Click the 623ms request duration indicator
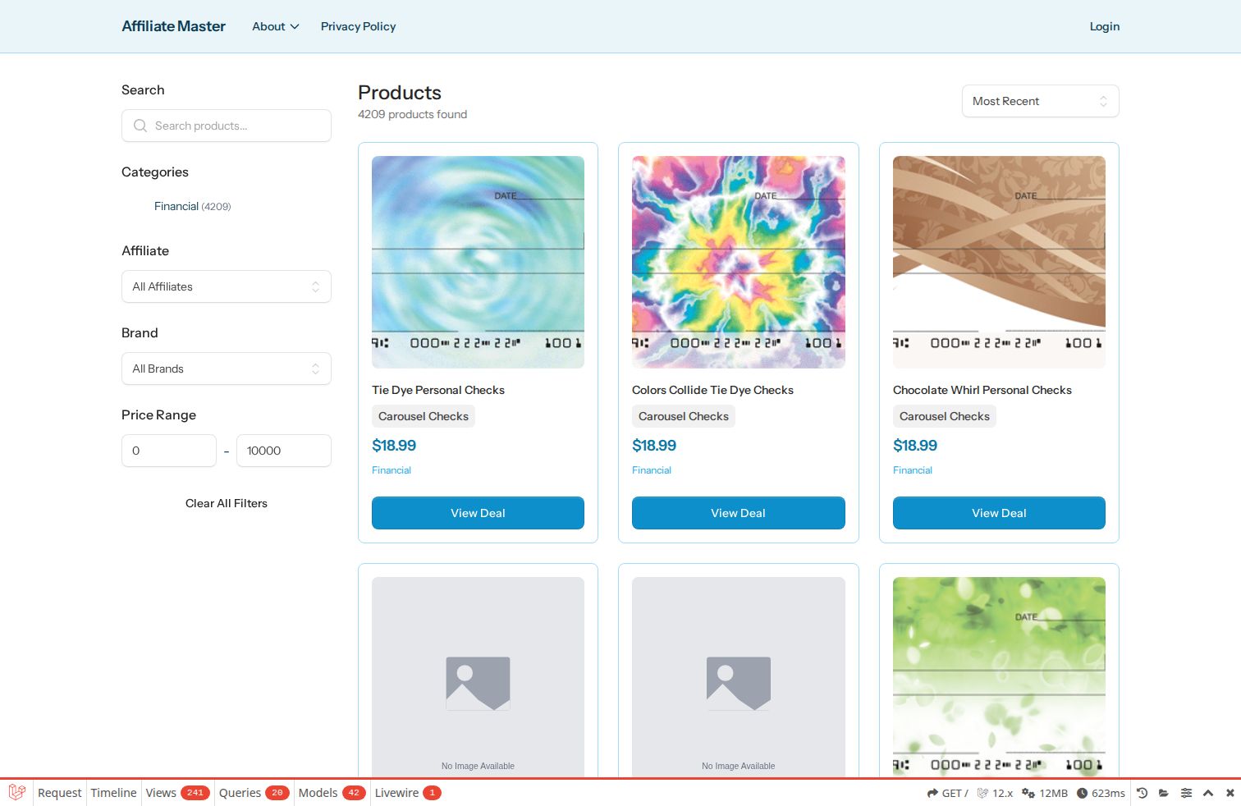 (1101, 793)
